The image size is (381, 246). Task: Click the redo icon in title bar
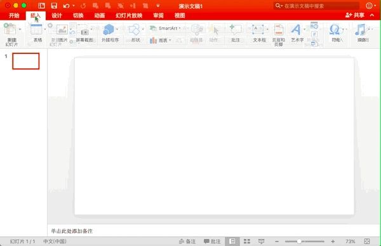click(x=83, y=6)
